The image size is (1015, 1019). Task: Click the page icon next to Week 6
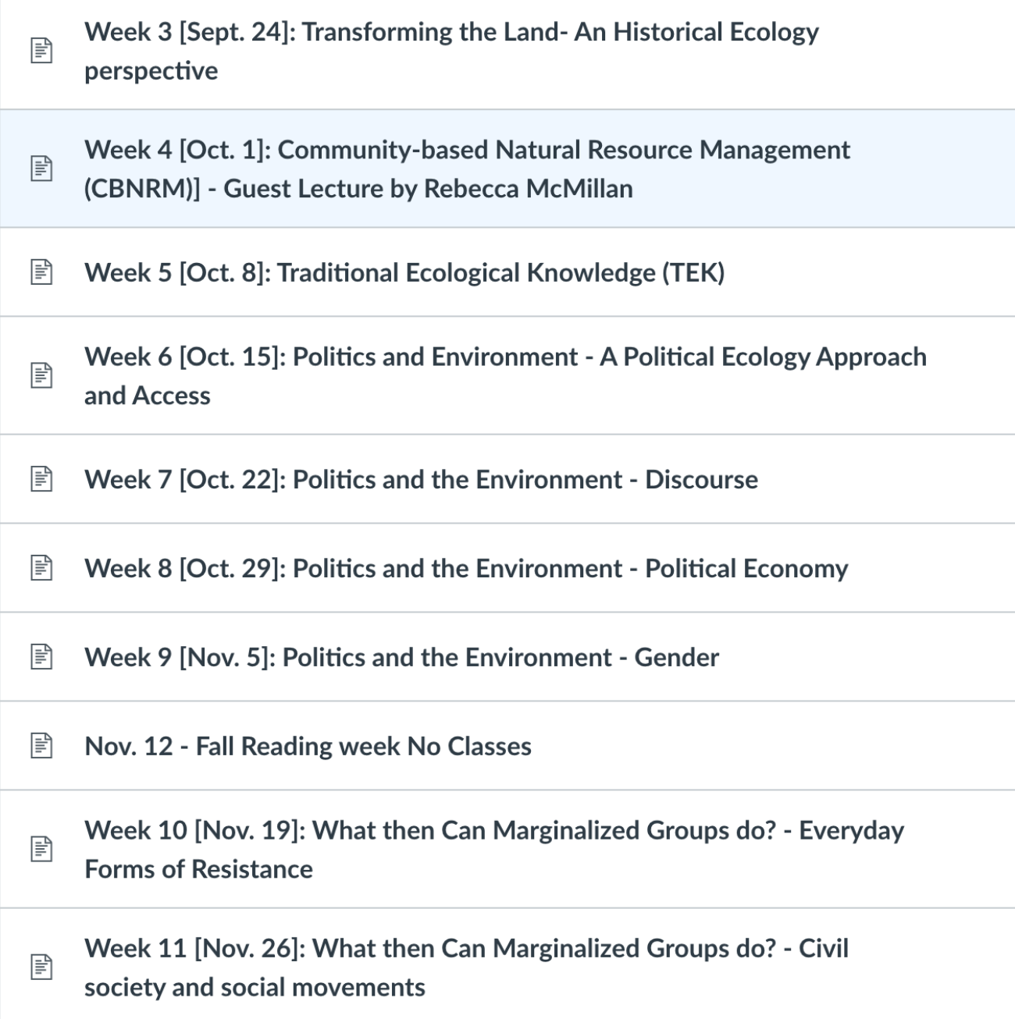click(41, 376)
